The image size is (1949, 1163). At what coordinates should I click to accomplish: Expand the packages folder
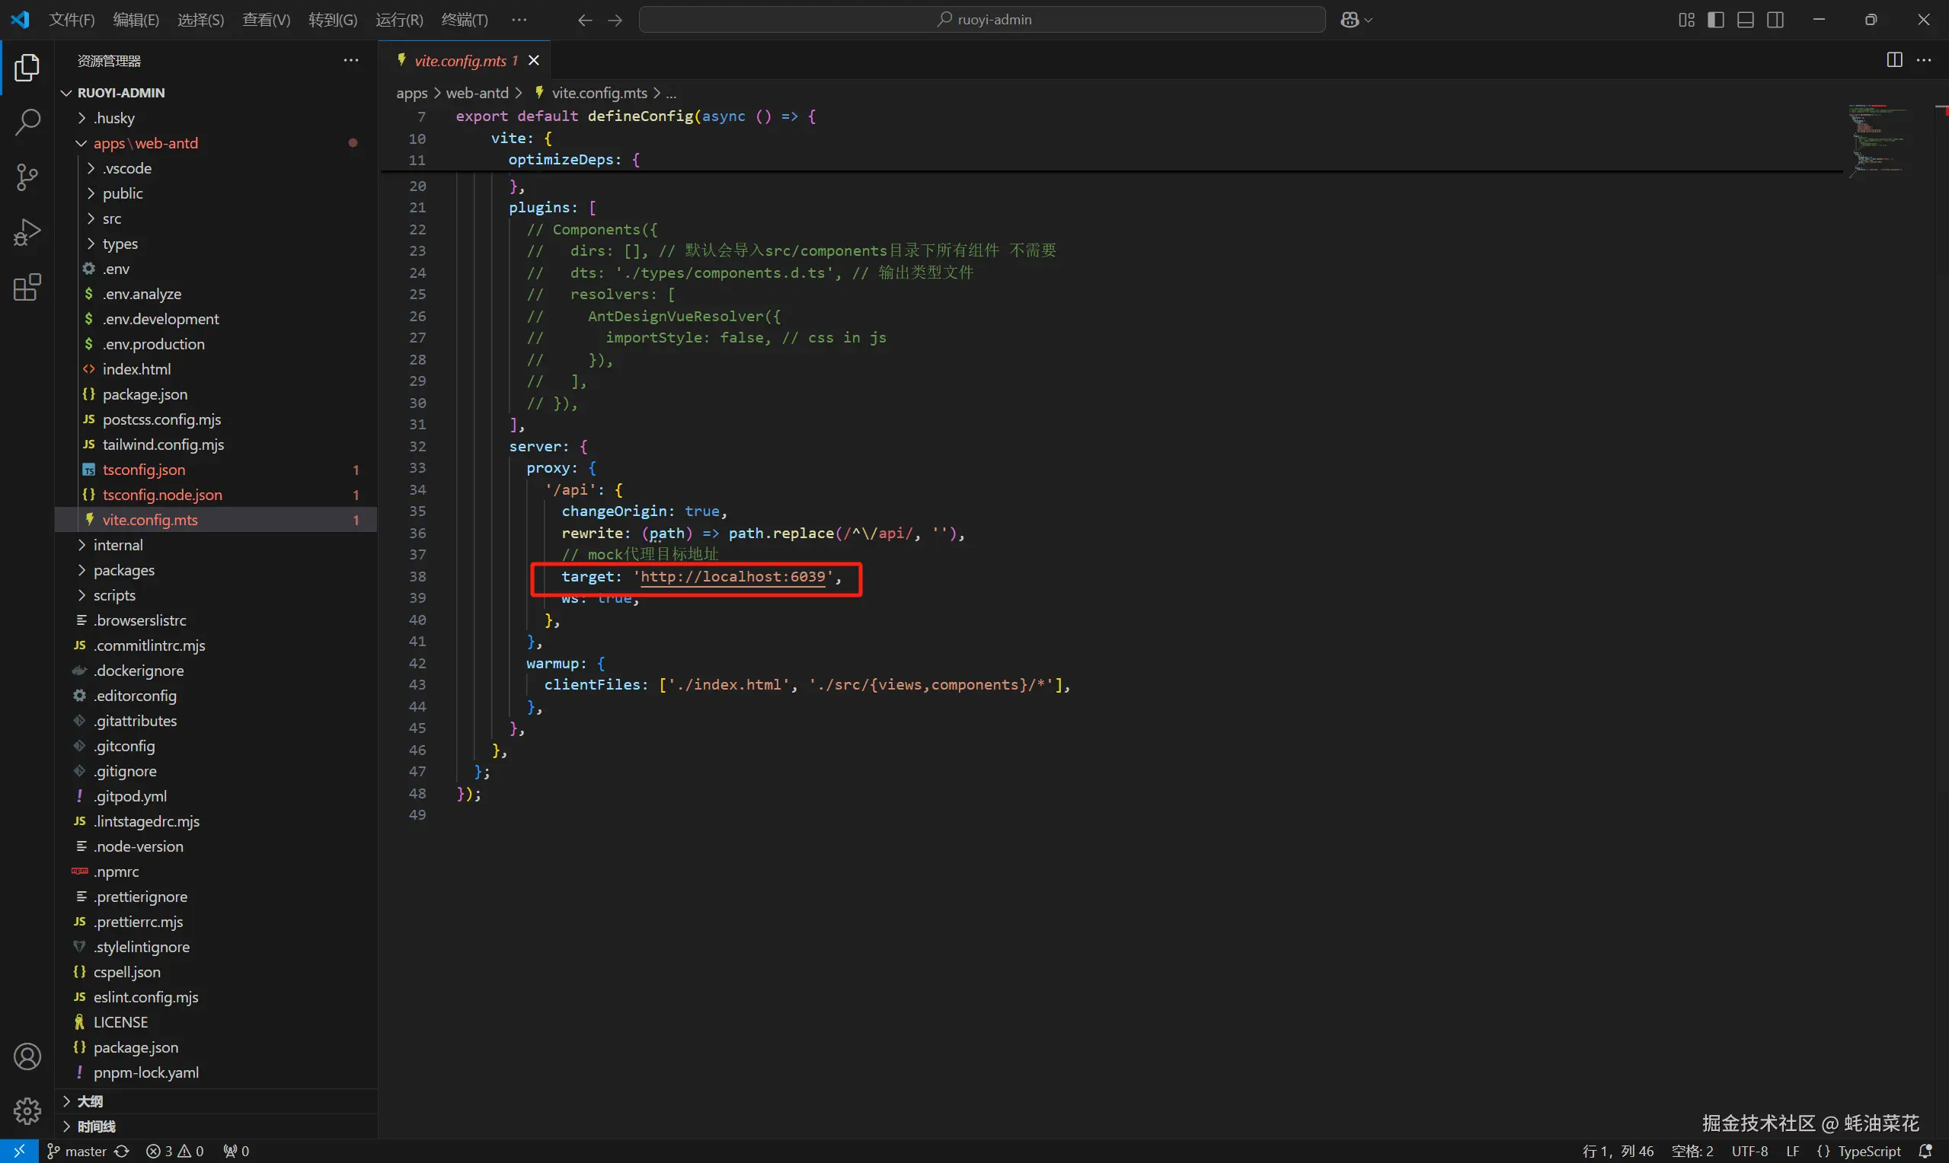(216, 570)
